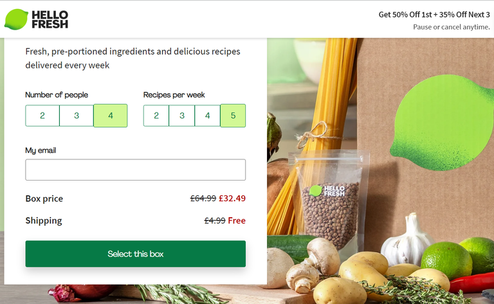Click the crossed-out £4.99 shipping price

click(215, 220)
